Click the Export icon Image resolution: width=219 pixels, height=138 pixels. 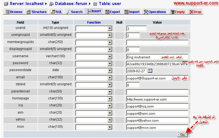107,12
